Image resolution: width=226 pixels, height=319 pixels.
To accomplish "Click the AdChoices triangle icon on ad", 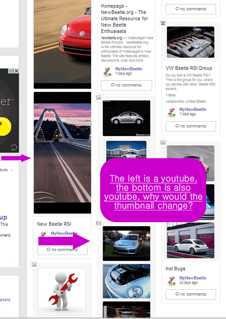I will [x=11, y=71].
